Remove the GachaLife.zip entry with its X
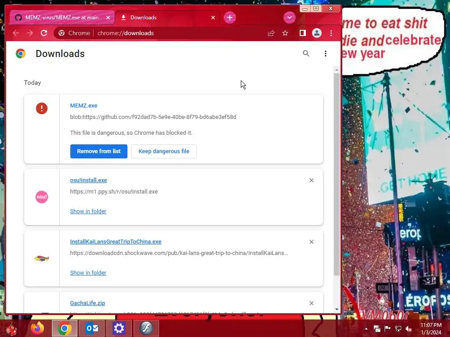450x337 pixels. tap(312, 303)
